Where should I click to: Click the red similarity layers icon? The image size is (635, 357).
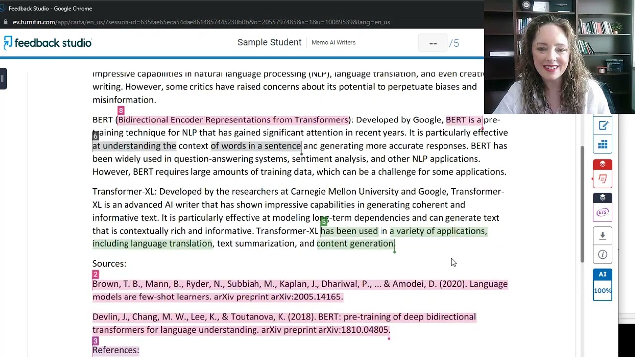tap(603, 164)
